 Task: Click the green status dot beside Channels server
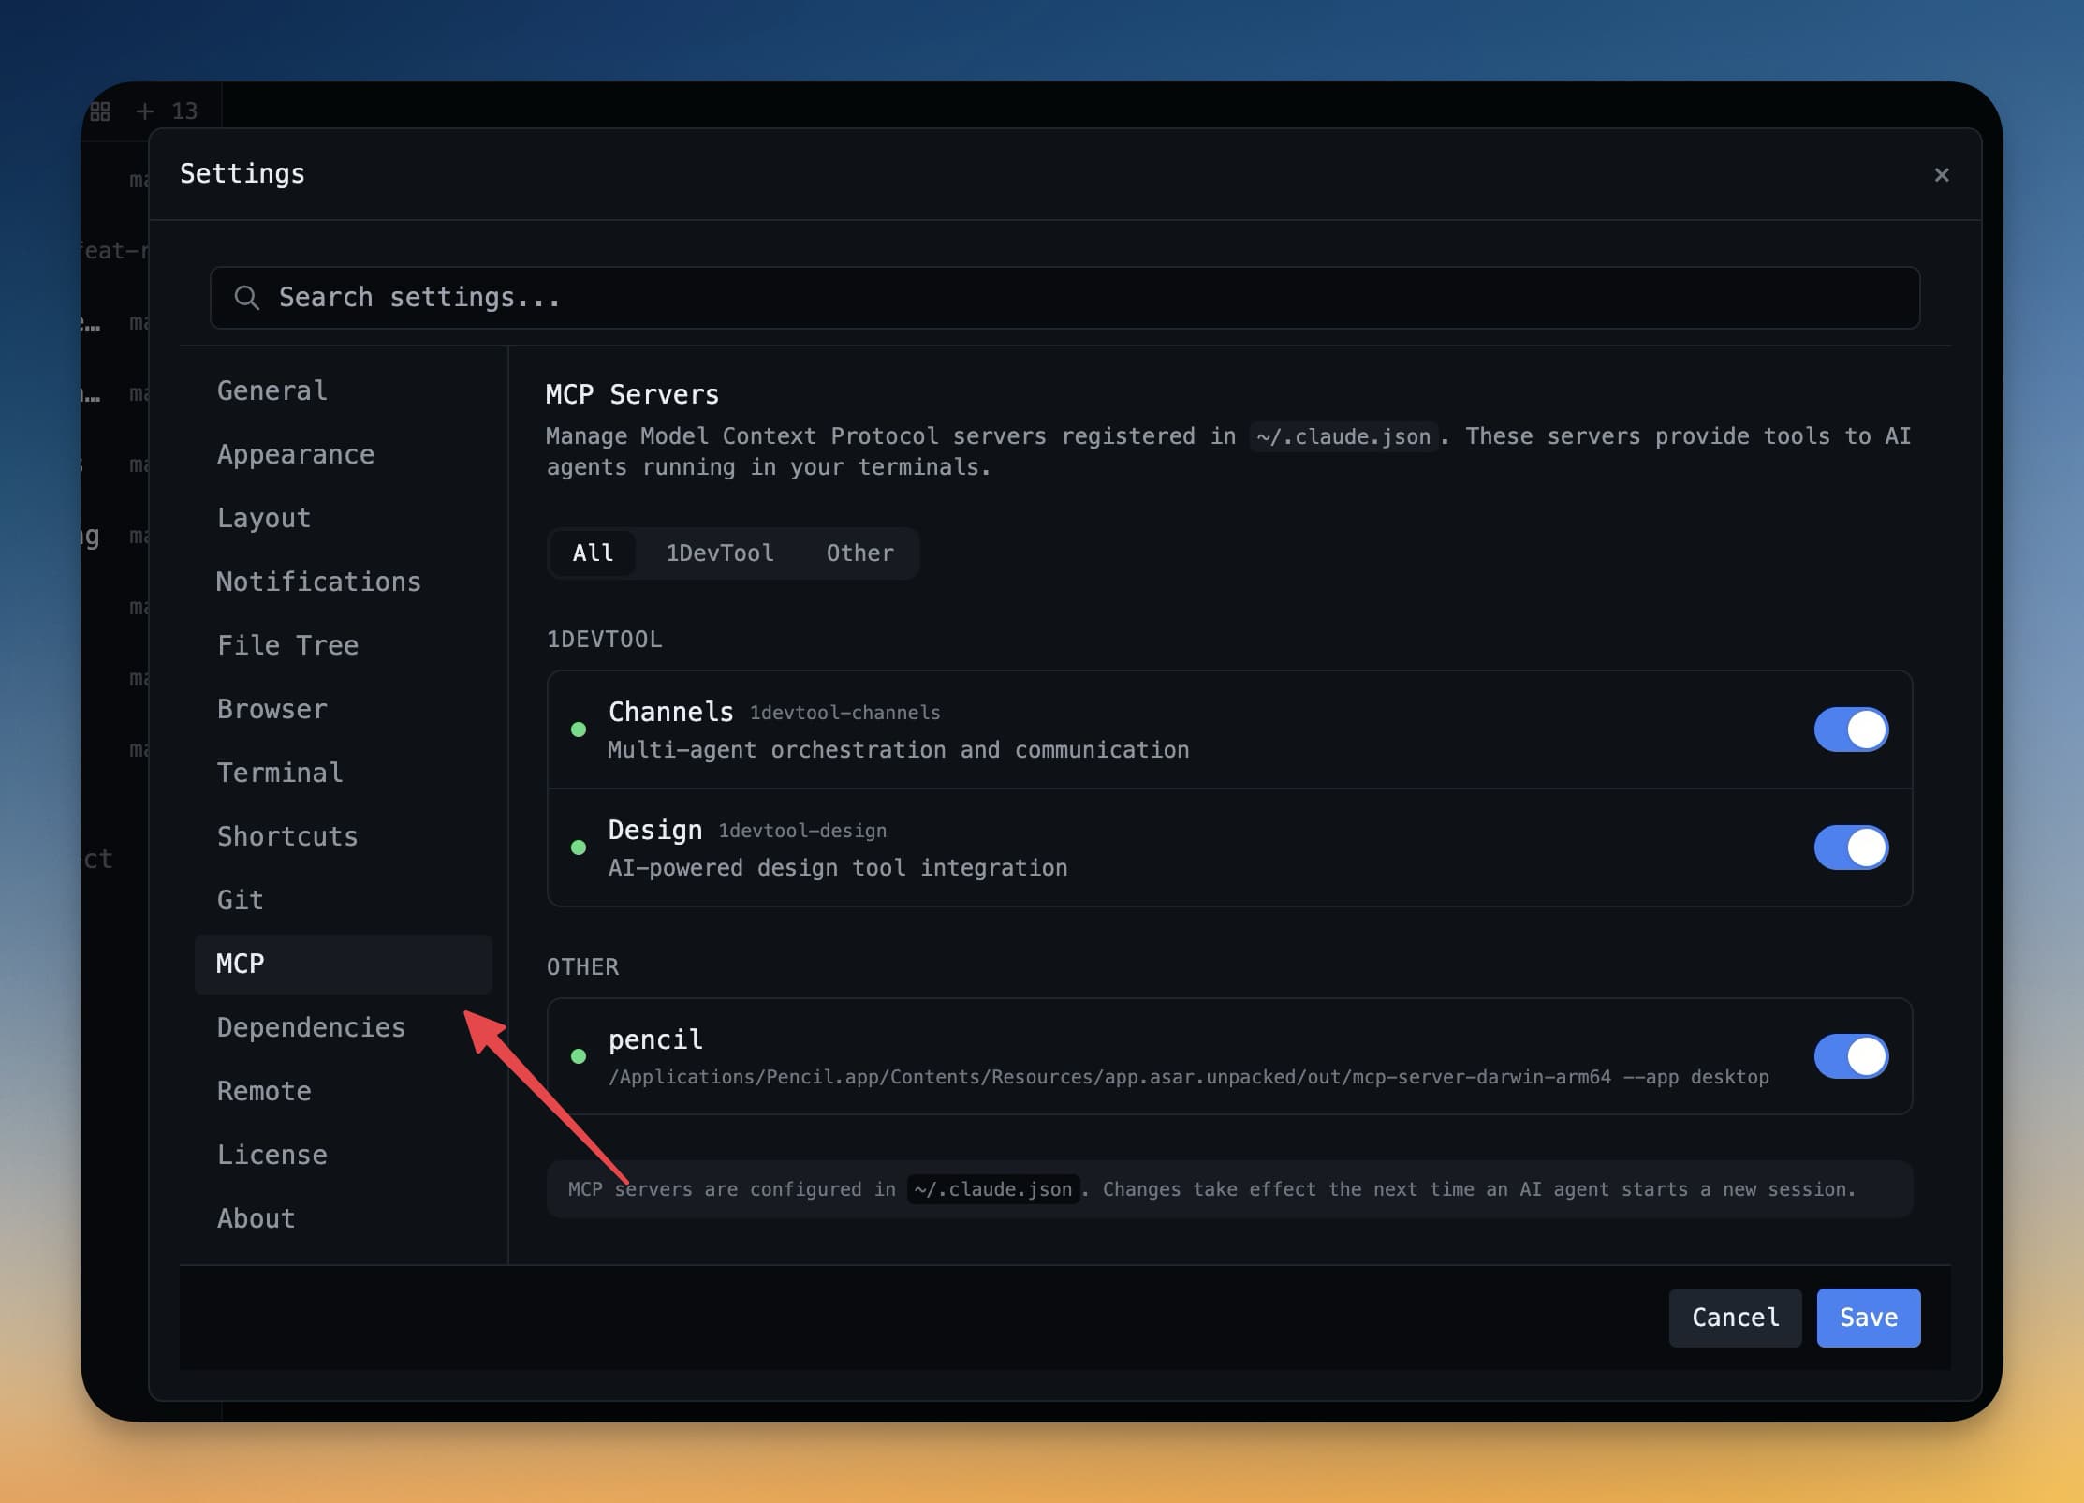pyautogui.click(x=578, y=729)
